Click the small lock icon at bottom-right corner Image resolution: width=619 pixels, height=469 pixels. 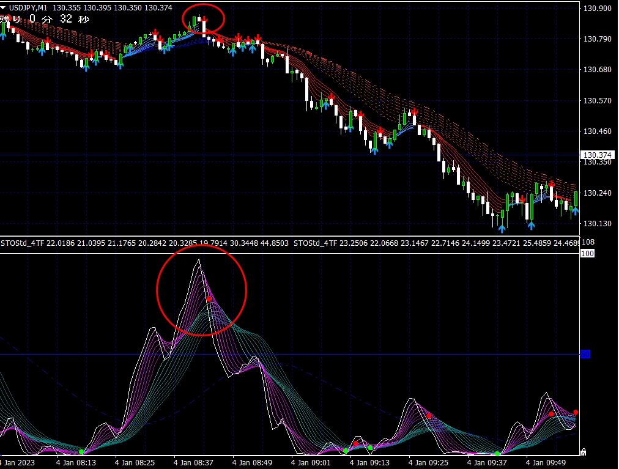click(x=583, y=452)
